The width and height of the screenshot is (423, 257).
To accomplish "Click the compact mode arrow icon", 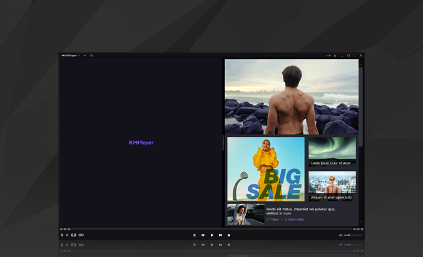I will [x=336, y=55].
